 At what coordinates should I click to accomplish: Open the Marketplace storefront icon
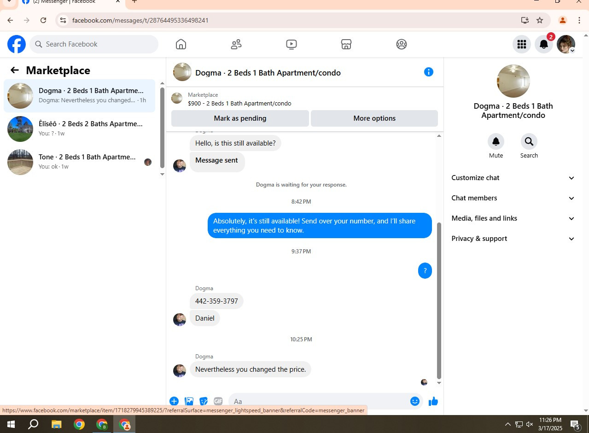tap(346, 44)
